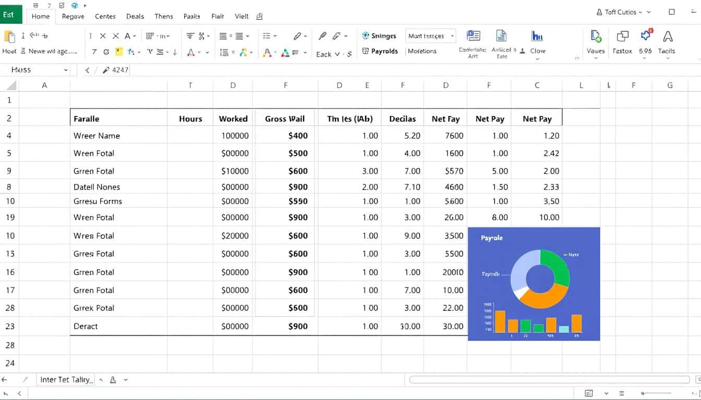The height and width of the screenshot is (400, 701).
Task: Click the Vawes document check icon
Action: (596, 36)
